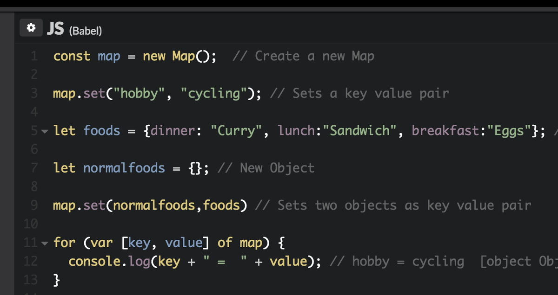Viewport: 558px width, 295px height.
Task: Click comment "// Sets a key value pair"
Action: click(359, 94)
